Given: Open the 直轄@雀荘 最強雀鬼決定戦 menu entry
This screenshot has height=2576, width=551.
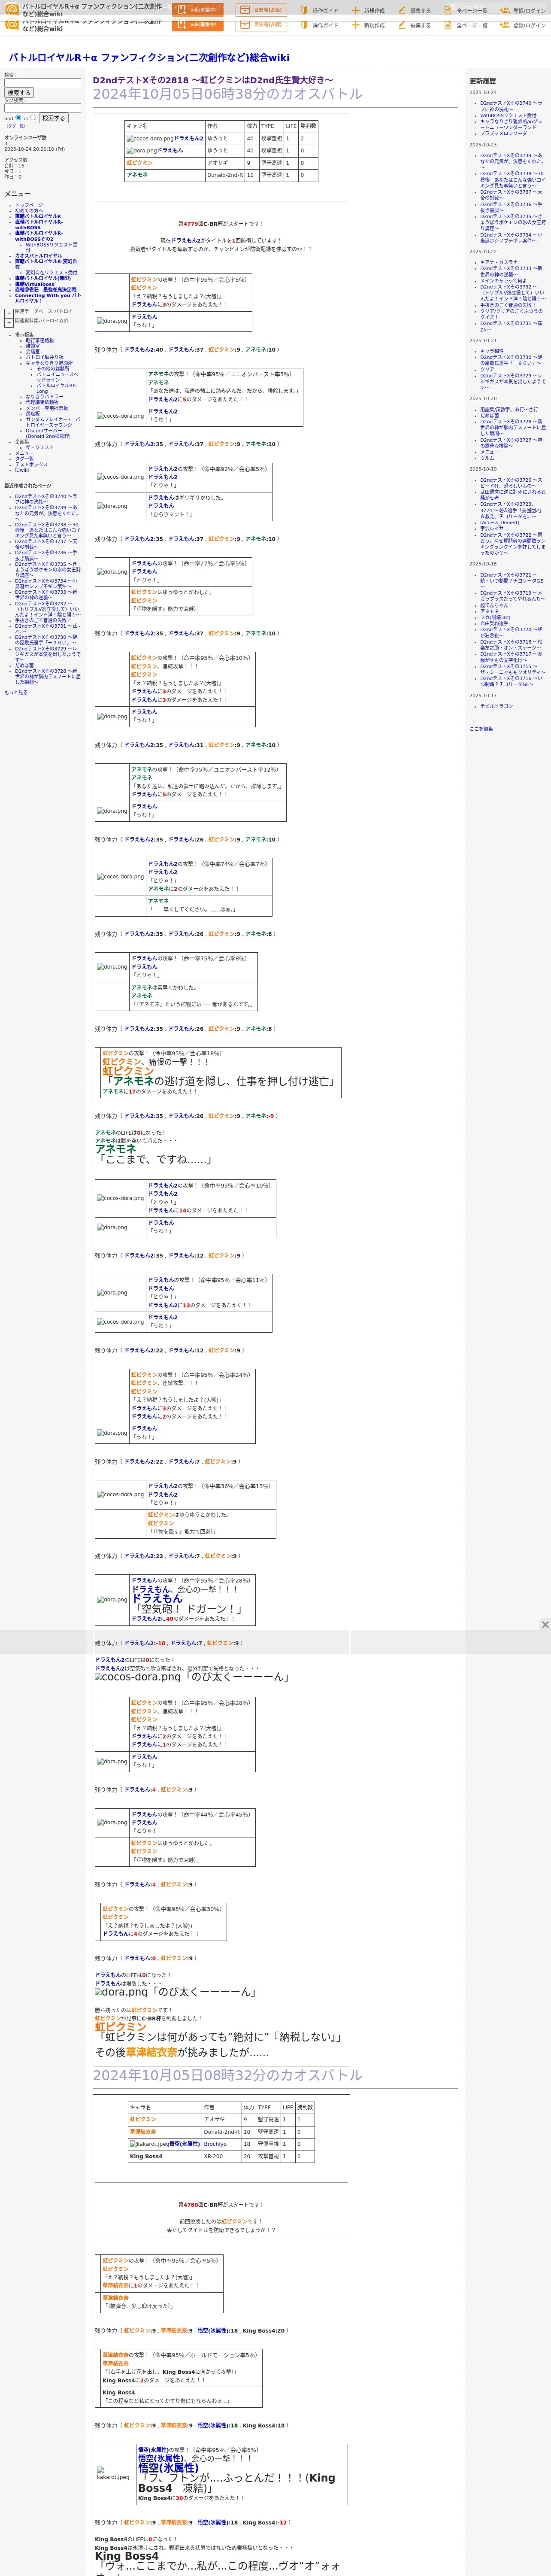Looking at the screenshot, I should 45,290.
